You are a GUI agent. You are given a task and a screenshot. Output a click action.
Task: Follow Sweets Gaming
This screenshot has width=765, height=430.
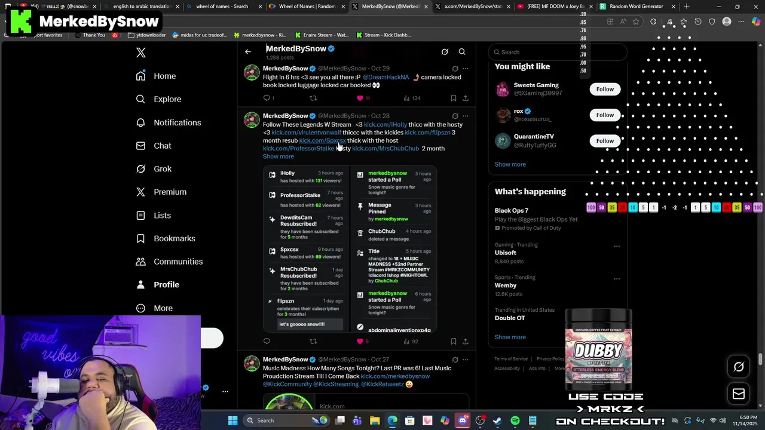[605, 89]
